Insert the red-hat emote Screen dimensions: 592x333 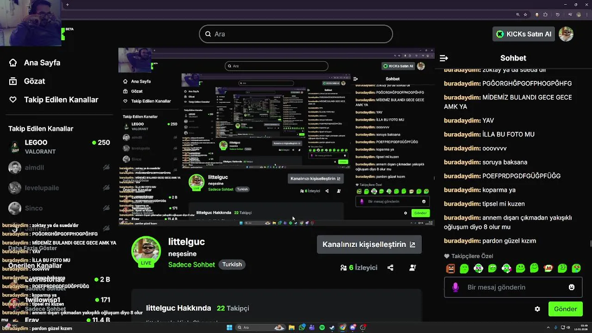(x=549, y=268)
